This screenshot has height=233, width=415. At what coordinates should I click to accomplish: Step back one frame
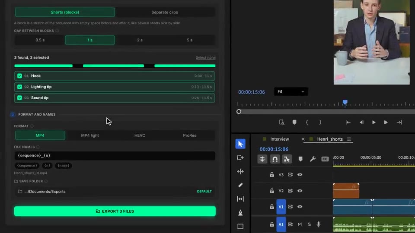pos(361,122)
